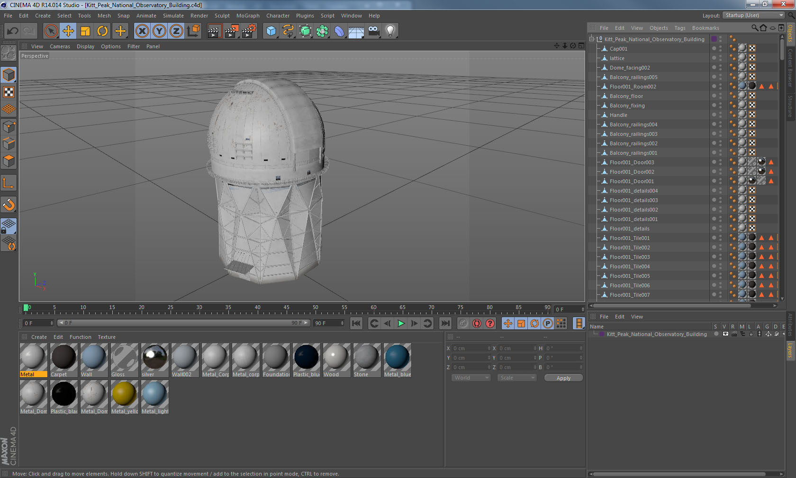
Task: Click the Render to Picture Viewer icon
Action: pyautogui.click(x=231, y=31)
